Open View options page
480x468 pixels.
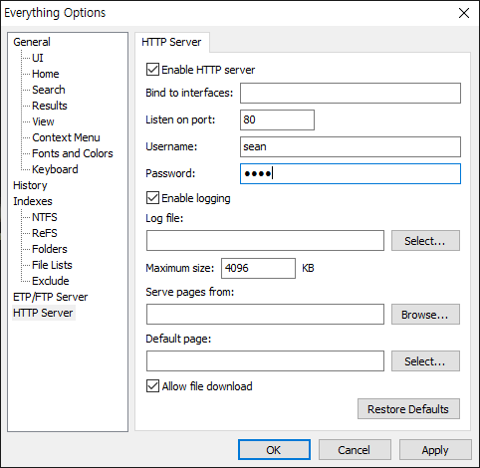pos(43,121)
